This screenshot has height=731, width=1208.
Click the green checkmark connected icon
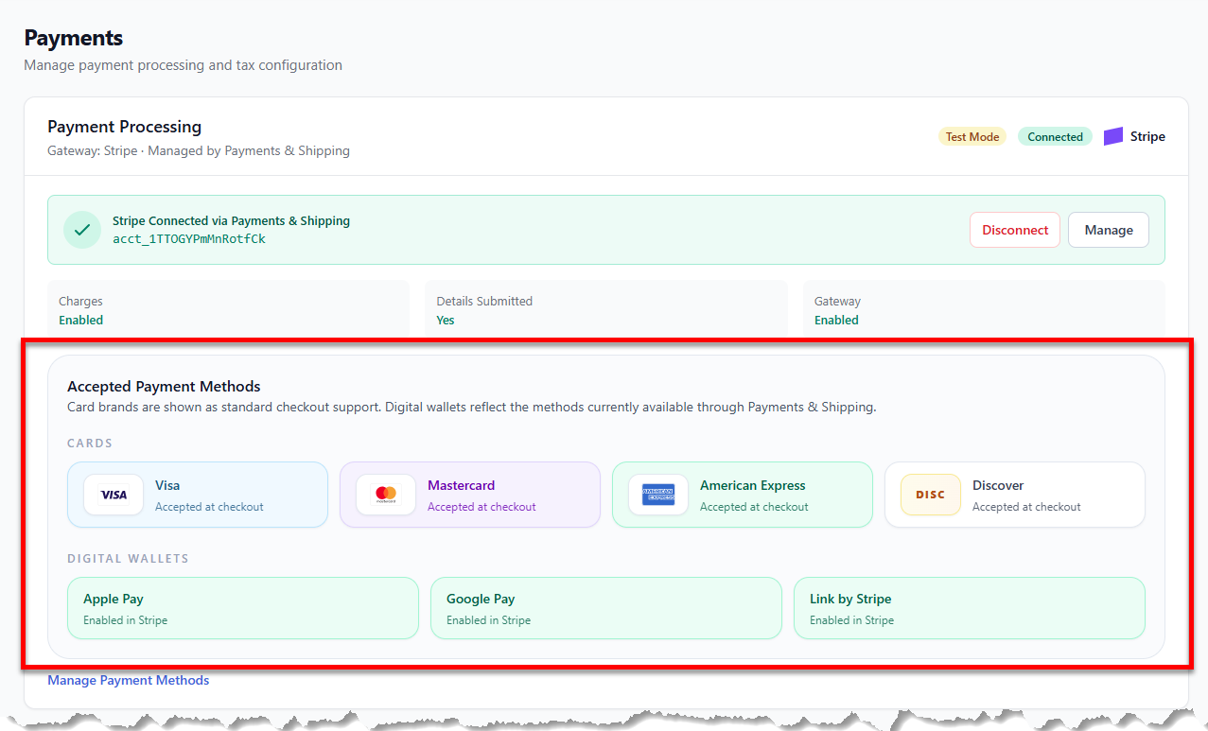coord(82,230)
